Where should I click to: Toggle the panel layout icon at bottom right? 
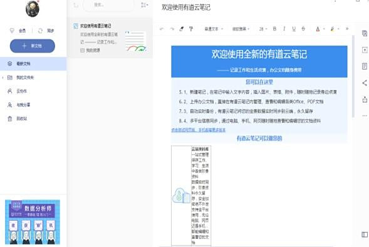(x=365, y=234)
